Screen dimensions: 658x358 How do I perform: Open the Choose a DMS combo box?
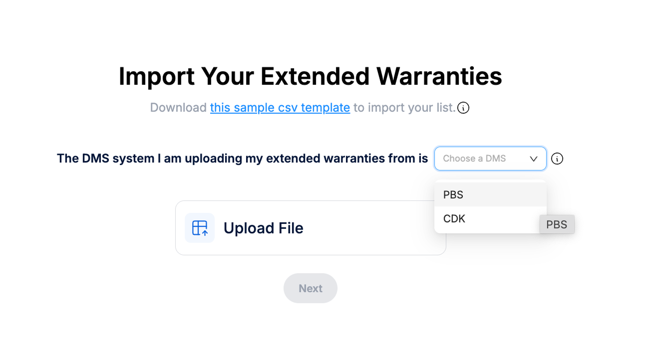tap(490, 159)
